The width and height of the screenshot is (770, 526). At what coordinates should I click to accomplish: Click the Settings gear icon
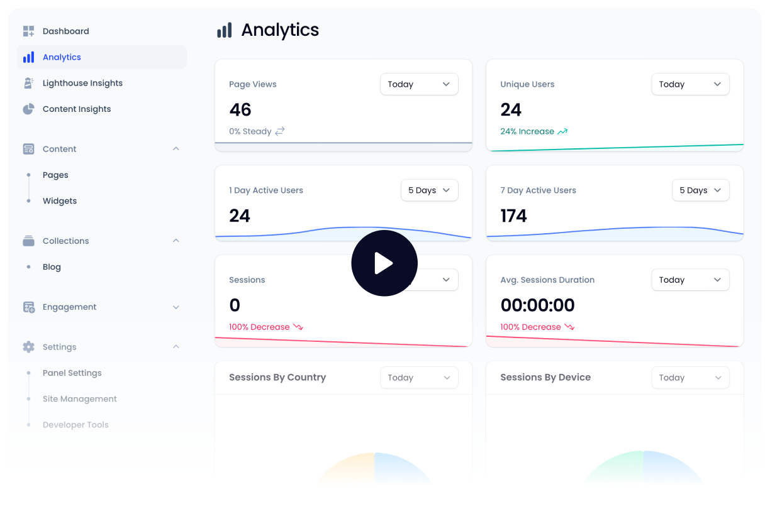tap(28, 347)
